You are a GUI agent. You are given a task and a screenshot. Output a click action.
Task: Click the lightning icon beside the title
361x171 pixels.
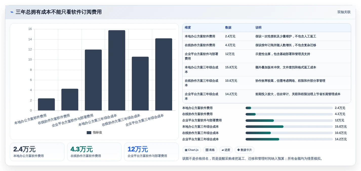click(12, 12)
